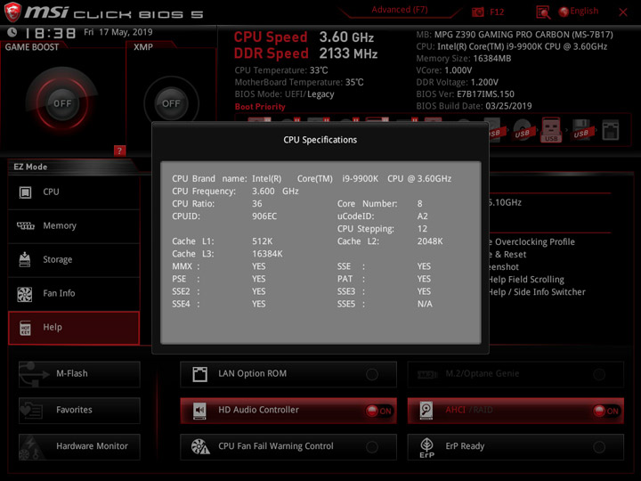Screen dimensions: 641x481
Task: Select the USB CD-ROM boot device icon
Action: point(522,130)
